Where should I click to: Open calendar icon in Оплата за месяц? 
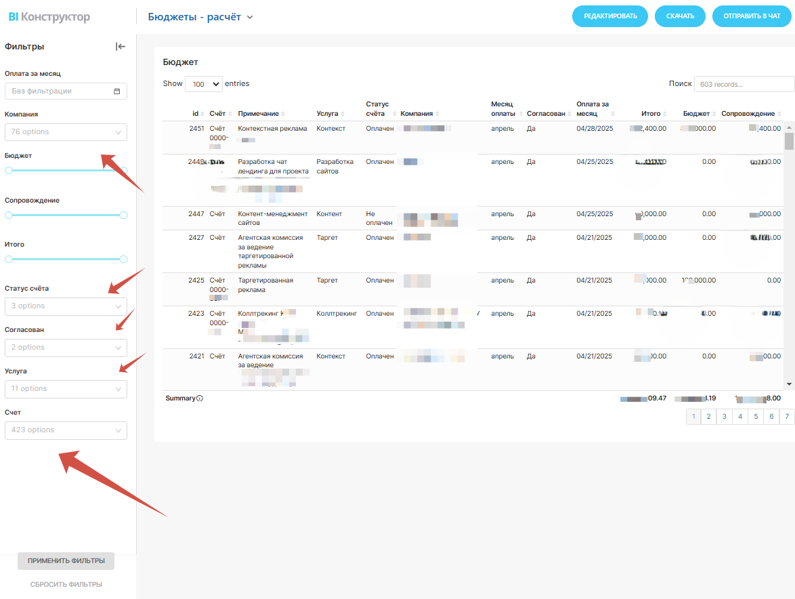click(x=117, y=91)
